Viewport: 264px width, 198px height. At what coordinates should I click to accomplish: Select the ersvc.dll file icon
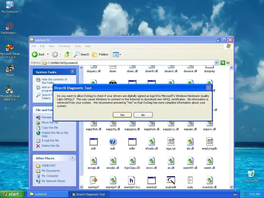(x=152, y=161)
